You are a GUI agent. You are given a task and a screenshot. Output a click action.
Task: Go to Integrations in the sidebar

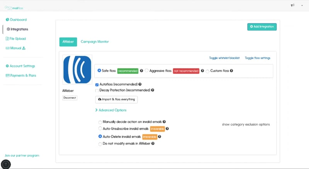pos(17,29)
